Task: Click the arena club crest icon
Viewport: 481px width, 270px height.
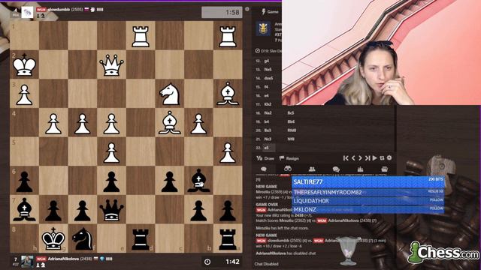Action: pyautogui.click(x=264, y=28)
